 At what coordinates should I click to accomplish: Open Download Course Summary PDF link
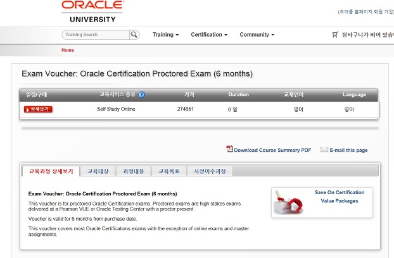[x=272, y=150]
